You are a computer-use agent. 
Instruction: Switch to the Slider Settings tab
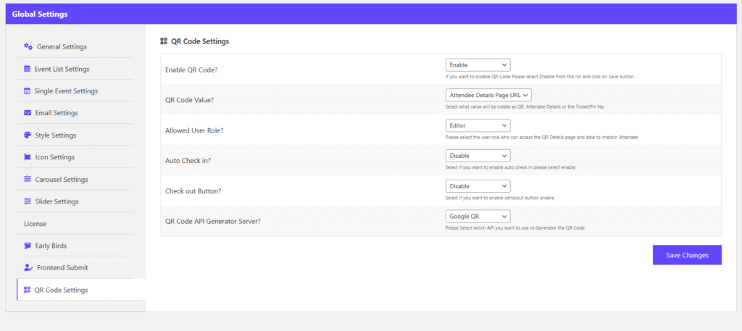point(57,201)
